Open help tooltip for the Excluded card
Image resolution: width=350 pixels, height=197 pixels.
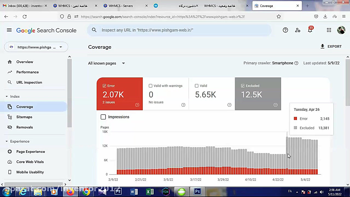pyautogui.click(x=275, y=105)
